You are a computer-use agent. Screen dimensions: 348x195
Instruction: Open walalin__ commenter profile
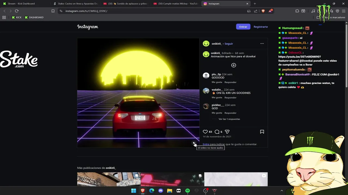tap(217, 90)
